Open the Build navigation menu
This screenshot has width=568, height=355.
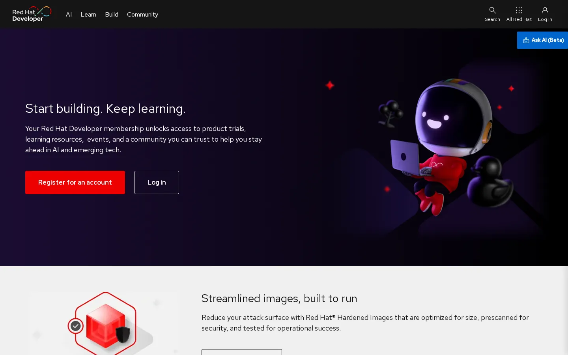coord(112,14)
